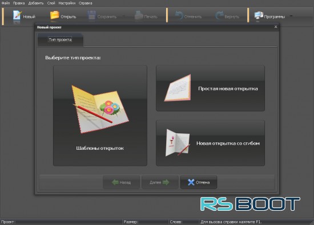
Task: Click the Вернуть redo arrow icon
Action: click(219, 15)
